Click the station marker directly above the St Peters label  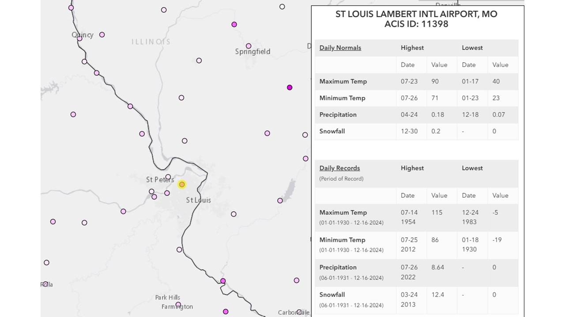(x=168, y=177)
